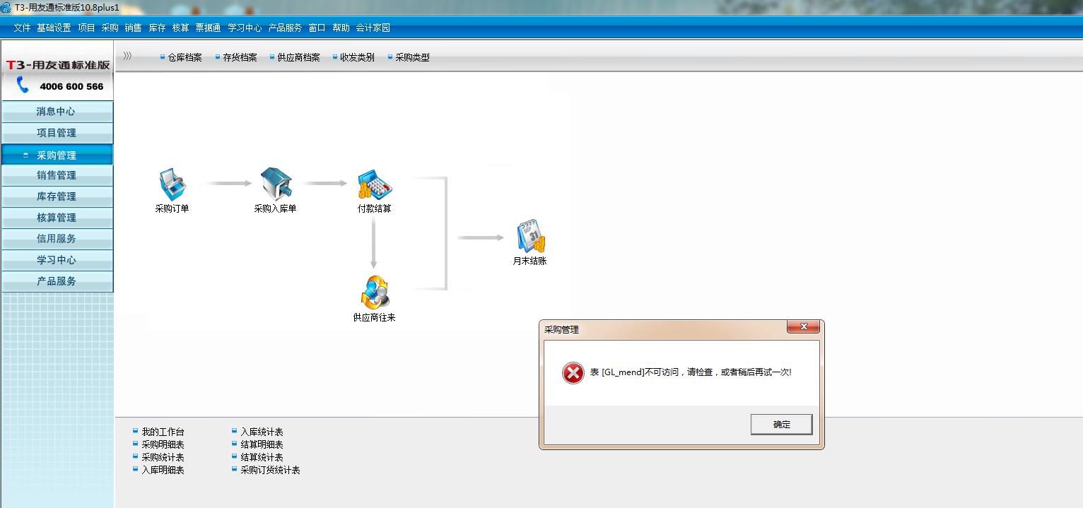Viewport: 1083px width, 508px height.
Task: Open the 库存 menu
Action: [157, 28]
